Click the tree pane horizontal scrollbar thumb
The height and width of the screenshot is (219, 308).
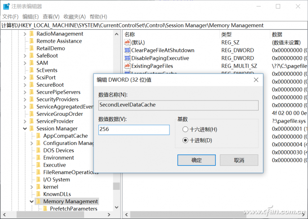[50, 215]
